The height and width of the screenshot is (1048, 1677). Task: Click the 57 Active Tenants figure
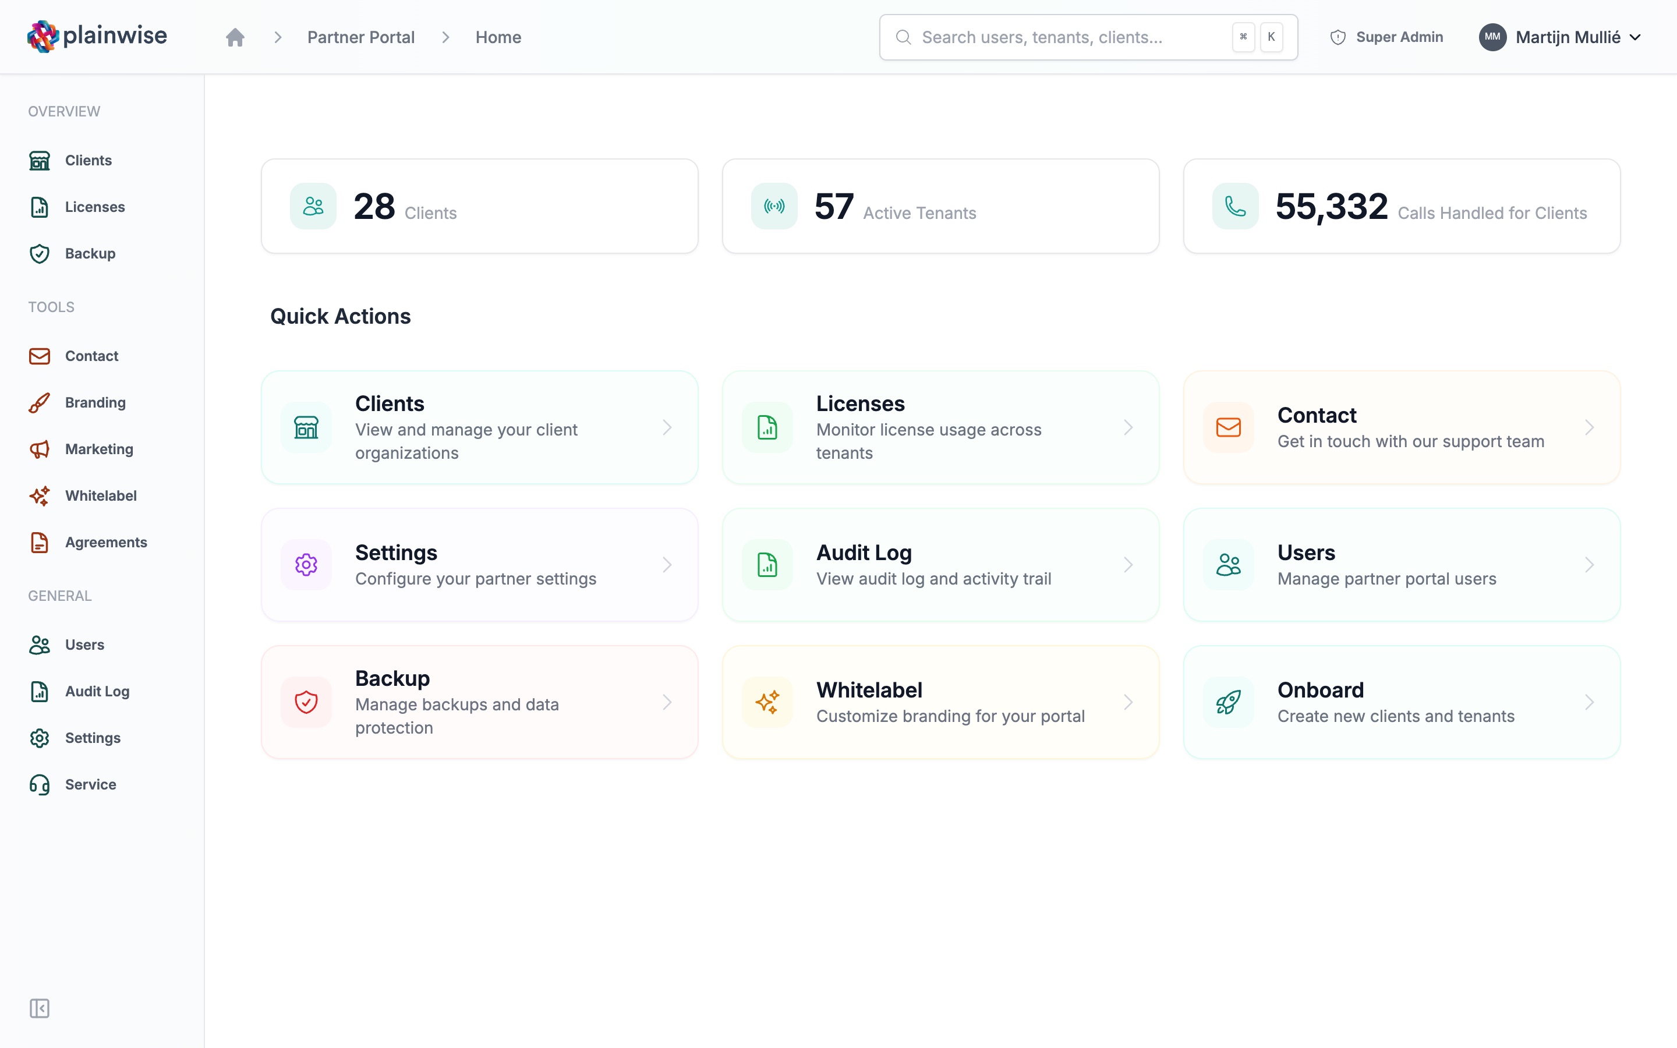(834, 207)
